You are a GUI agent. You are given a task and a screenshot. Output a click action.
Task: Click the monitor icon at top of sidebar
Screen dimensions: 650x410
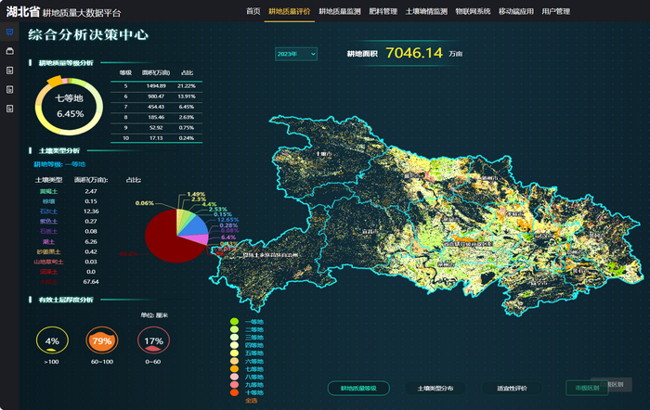9,32
